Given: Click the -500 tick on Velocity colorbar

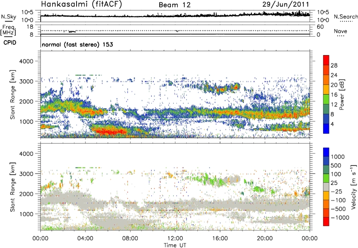Looking at the screenshot, I should click(x=338, y=209).
